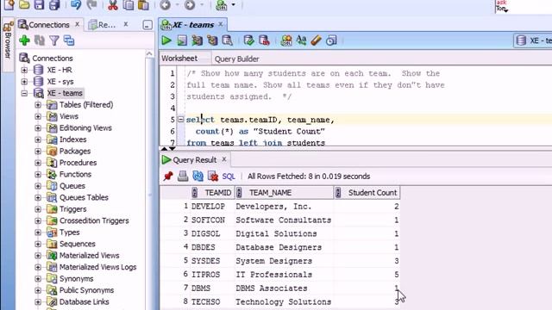
Task: Open a new SQL Worksheet from toolbar icon
Action: point(222,5)
